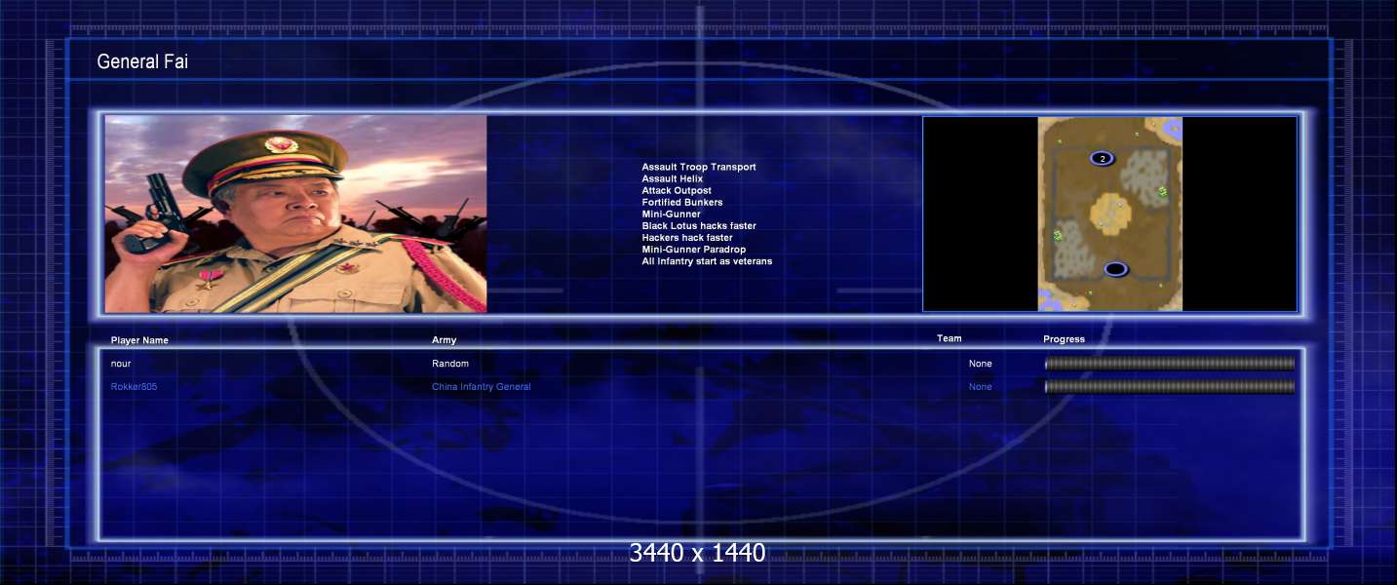This screenshot has width=1397, height=585.
Task: Click 'Hackers hack faster' text
Action: click(686, 237)
